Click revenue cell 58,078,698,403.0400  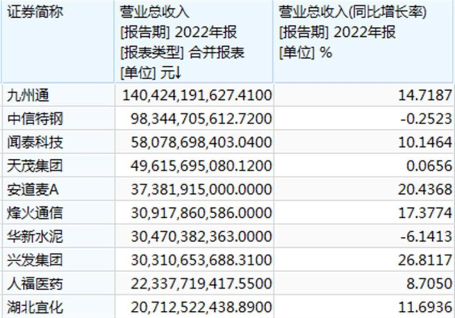(194, 142)
